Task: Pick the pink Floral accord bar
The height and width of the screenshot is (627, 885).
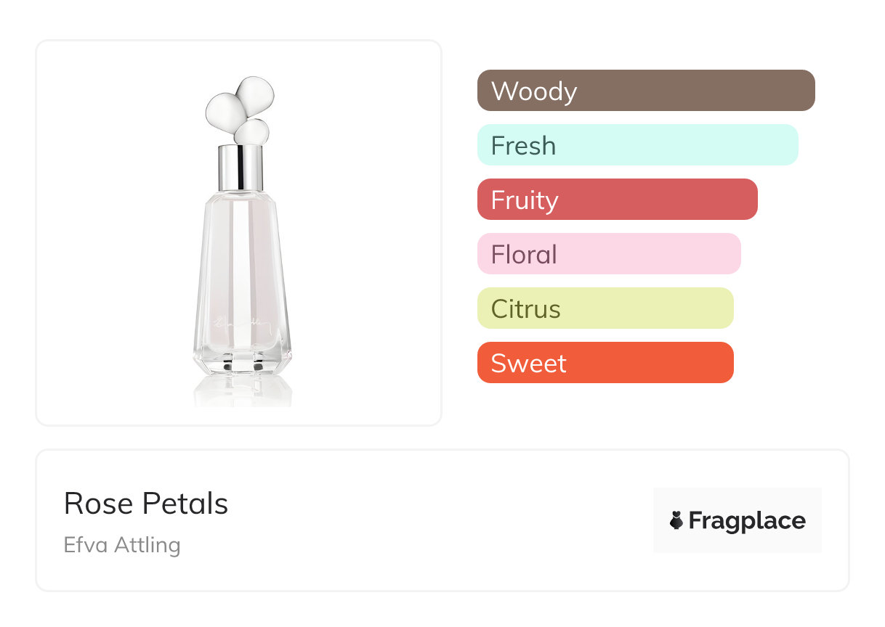Action: point(608,254)
